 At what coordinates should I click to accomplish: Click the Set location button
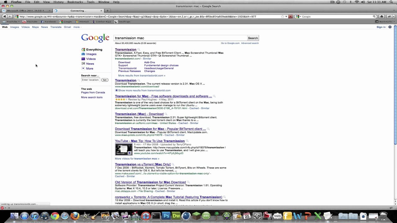click(x=105, y=80)
